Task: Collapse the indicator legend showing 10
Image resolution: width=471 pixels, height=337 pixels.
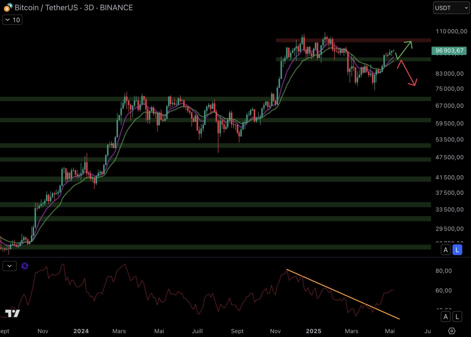Action: (x=12, y=20)
